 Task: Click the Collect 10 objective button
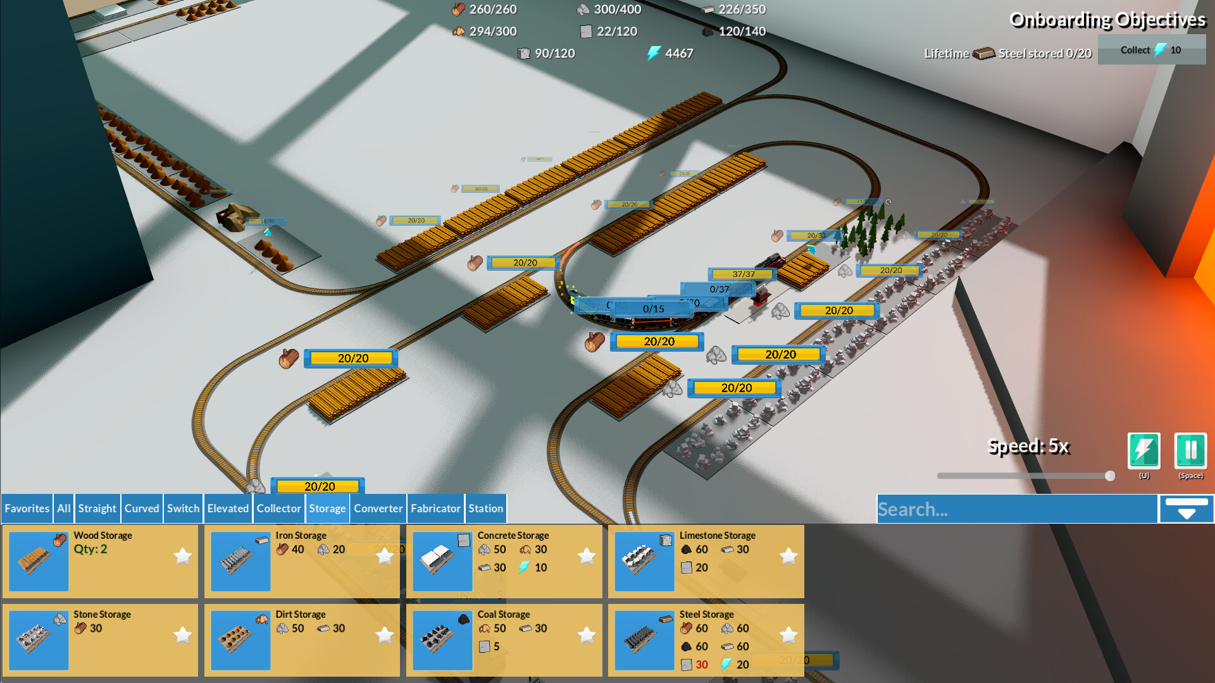pyautogui.click(x=1151, y=49)
